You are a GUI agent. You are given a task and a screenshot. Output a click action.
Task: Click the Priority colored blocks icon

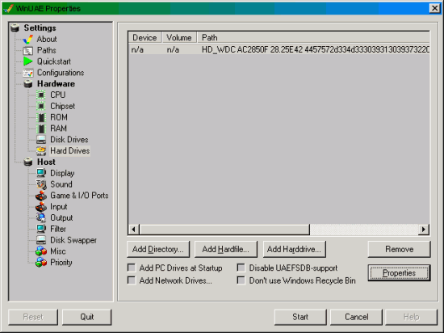click(41, 262)
